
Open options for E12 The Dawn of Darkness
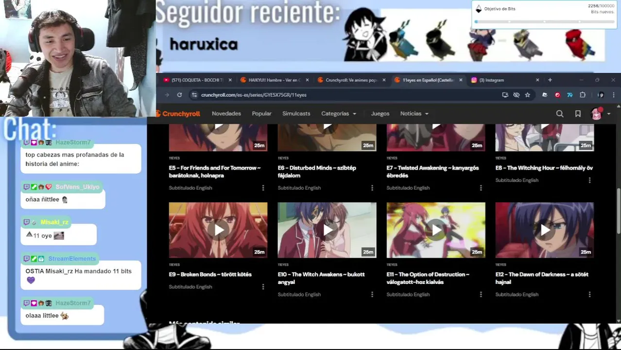pyautogui.click(x=590, y=295)
